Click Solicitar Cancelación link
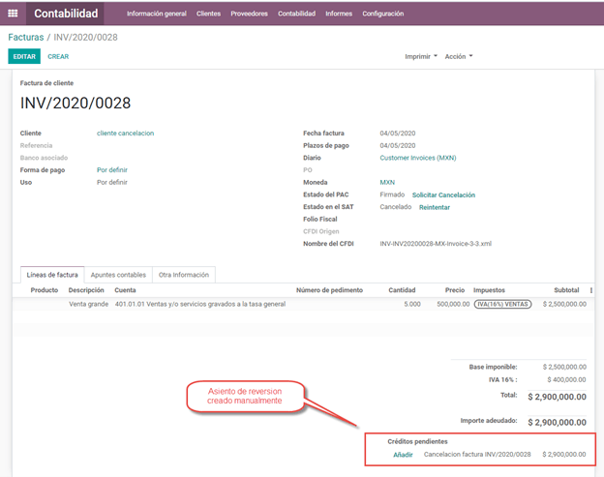604x477 pixels. point(443,194)
